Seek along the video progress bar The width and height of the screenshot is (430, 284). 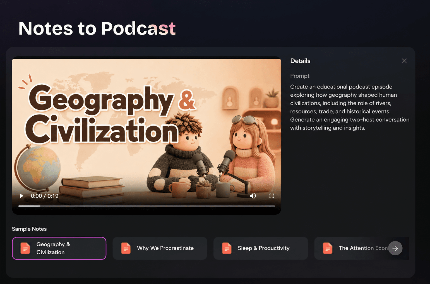point(146,206)
